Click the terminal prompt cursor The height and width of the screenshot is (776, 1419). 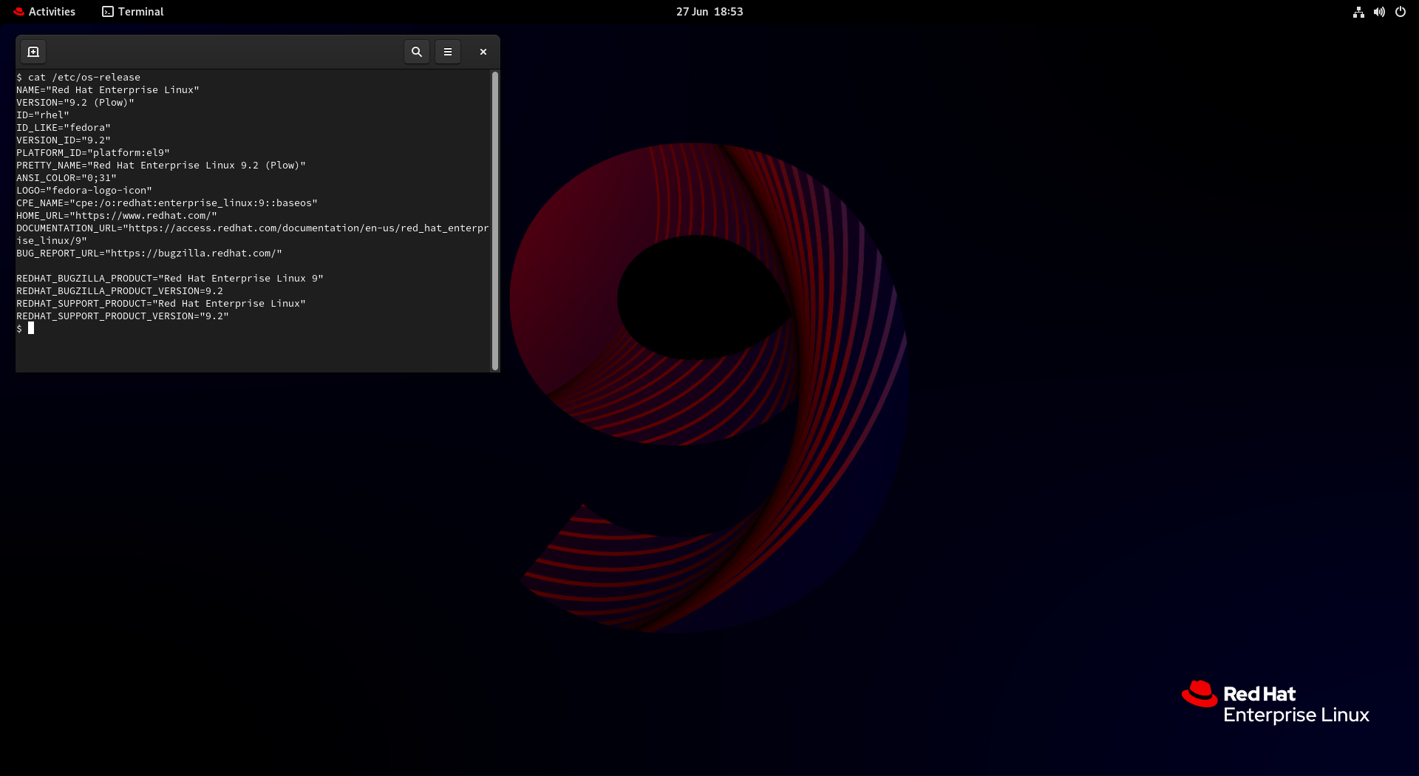(31, 328)
